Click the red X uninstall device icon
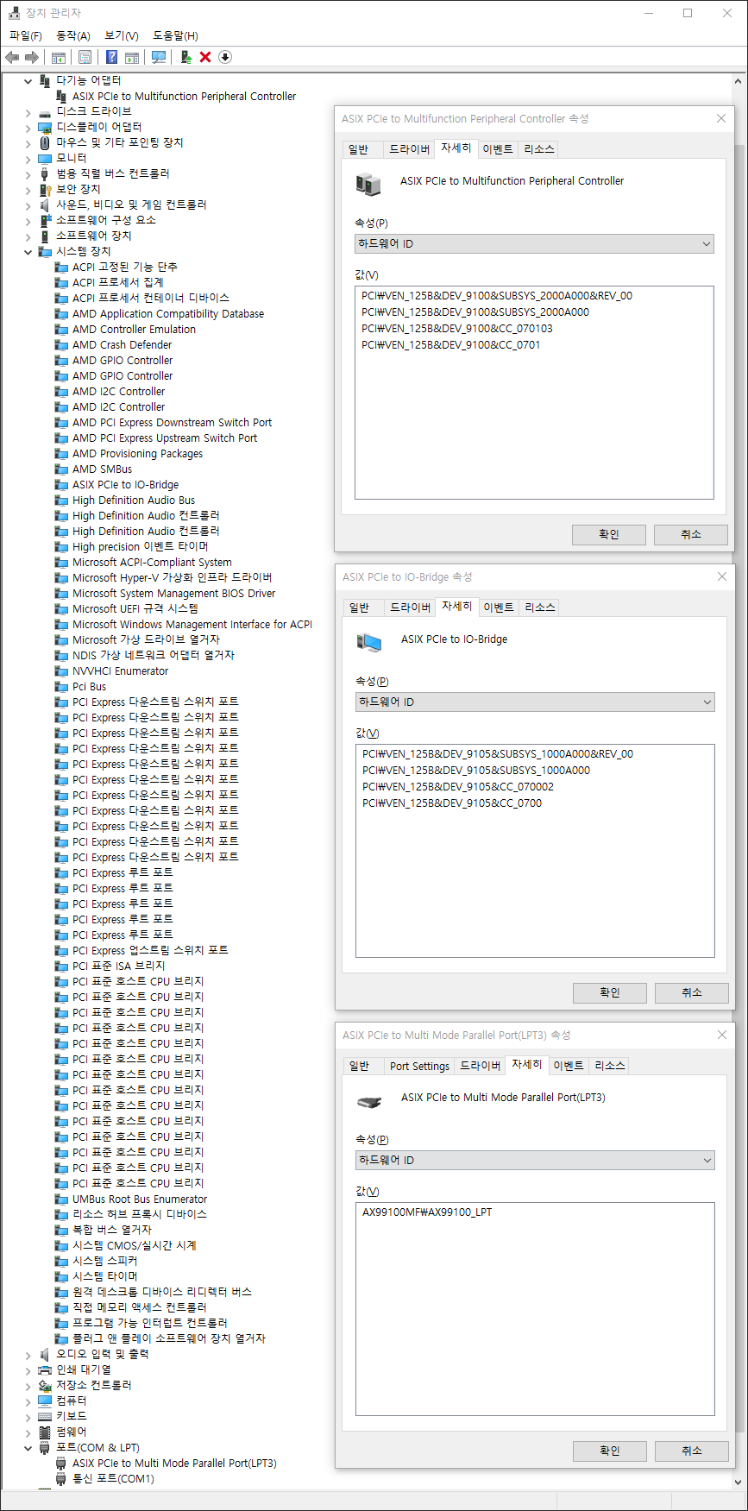 205,57
